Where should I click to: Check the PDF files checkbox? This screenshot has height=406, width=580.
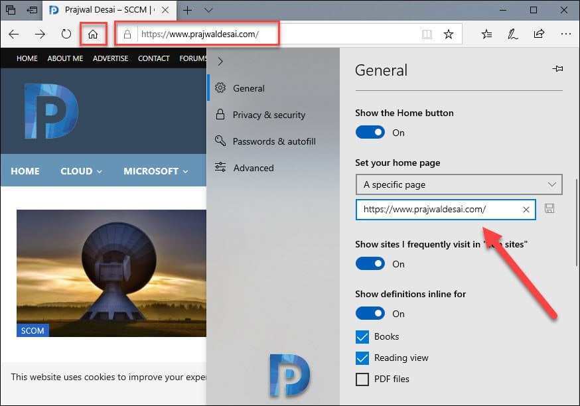pyautogui.click(x=362, y=379)
